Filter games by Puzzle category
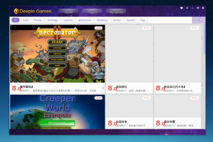 tap(38, 20)
